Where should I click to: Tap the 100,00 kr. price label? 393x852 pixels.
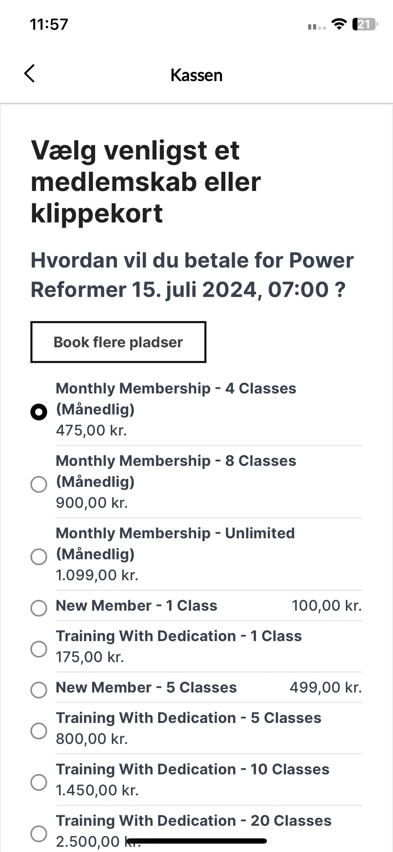pos(327,605)
